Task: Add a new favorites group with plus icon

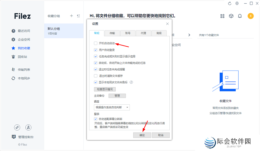Action: pyautogui.click(x=71, y=16)
